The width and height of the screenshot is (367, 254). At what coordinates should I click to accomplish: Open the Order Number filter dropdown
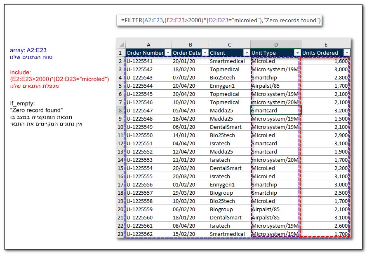[168, 53]
